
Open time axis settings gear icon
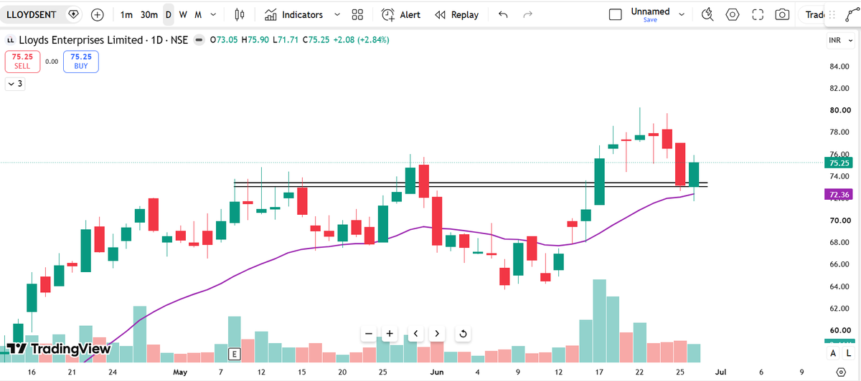coord(842,372)
